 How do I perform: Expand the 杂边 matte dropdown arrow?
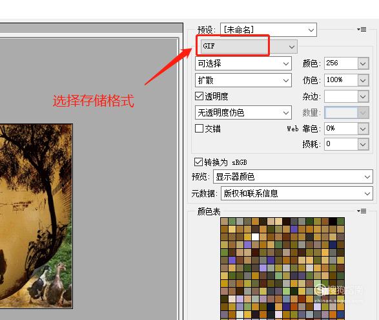tap(363, 96)
